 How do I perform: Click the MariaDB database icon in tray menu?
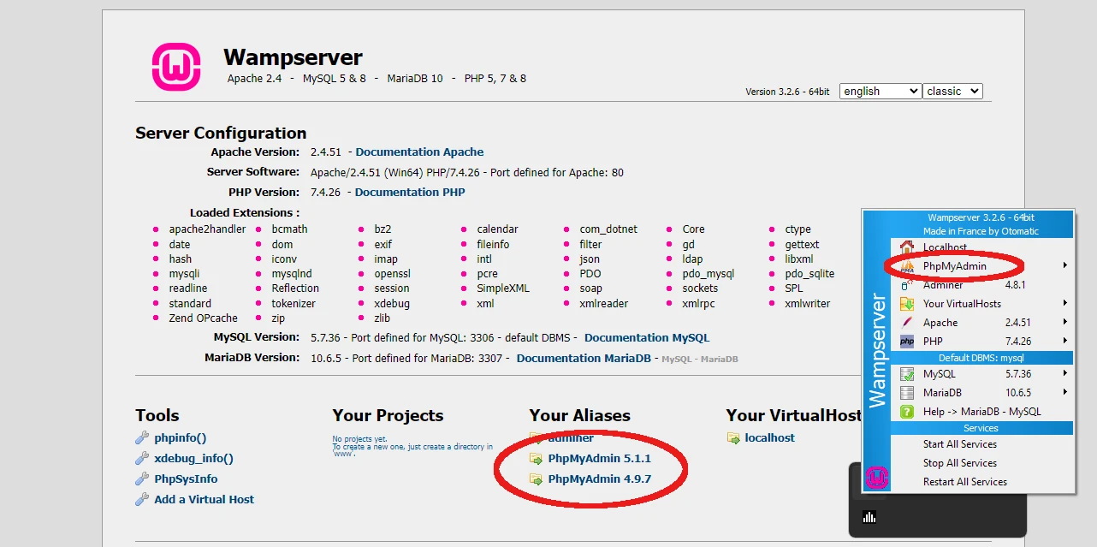pyautogui.click(x=907, y=393)
